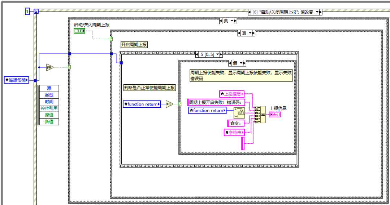This screenshot has width=390, height=205.
Task: Click case selector terminal on the outer 真 case
Action: 69,67
